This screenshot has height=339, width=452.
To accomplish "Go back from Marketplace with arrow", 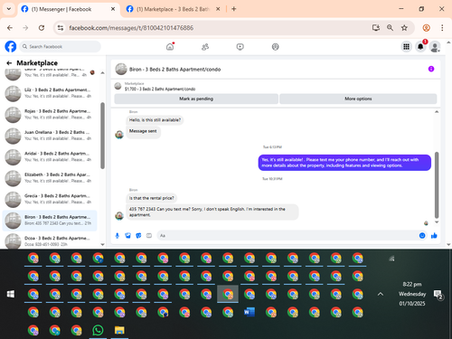I will click(x=9, y=63).
